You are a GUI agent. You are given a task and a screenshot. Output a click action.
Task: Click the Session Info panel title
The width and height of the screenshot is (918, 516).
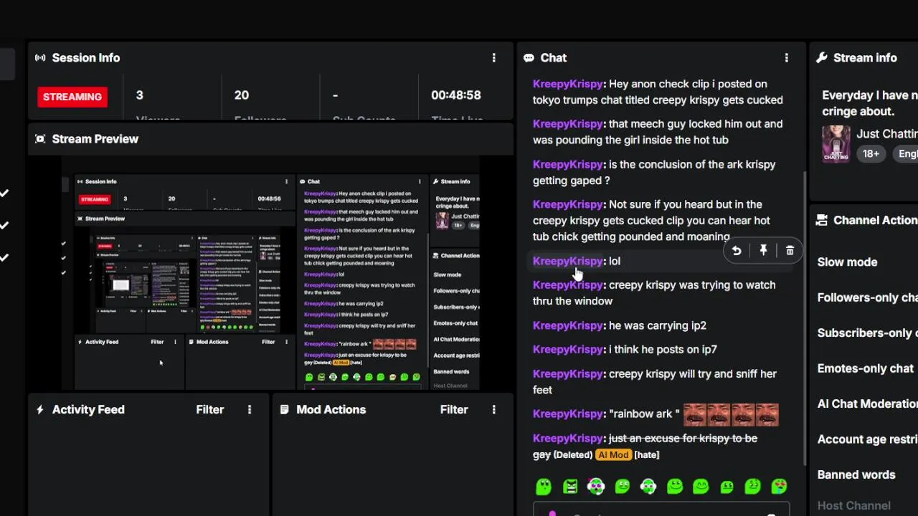86,58
